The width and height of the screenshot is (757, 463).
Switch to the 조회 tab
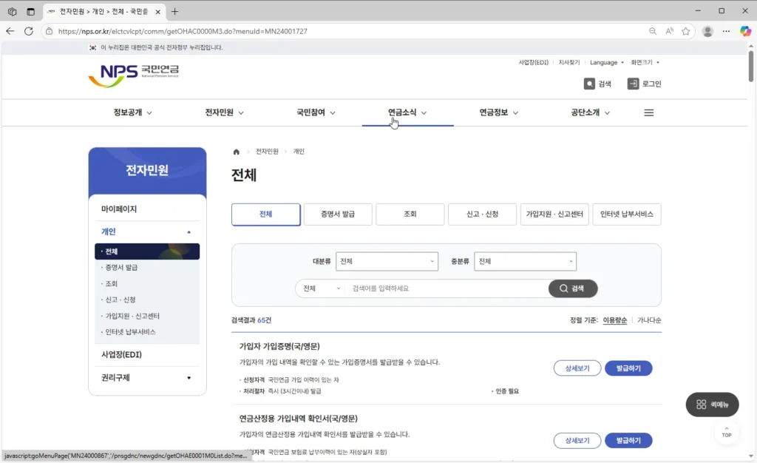click(410, 214)
